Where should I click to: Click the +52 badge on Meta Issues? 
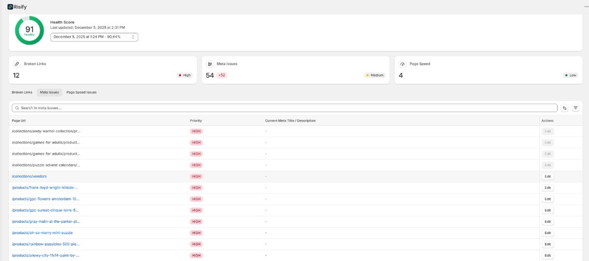click(221, 75)
